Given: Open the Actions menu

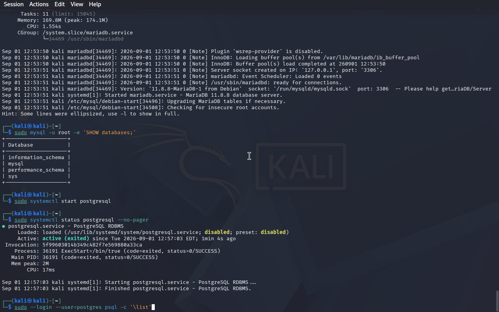Looking at the screenshot, I should pos(39,4).
